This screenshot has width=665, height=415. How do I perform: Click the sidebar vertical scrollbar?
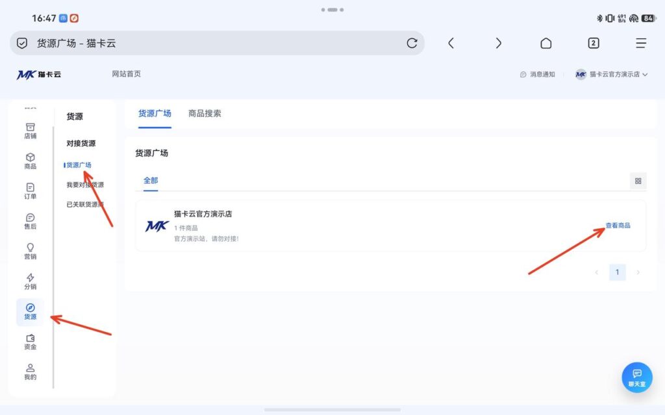[x=53, y=257]
